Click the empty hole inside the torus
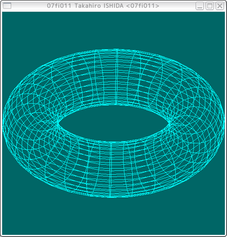This screenshot has width=227, height=237. [113, 123]
